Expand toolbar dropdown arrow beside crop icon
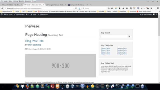The image size is (160, 90). (x=154, y=8)
